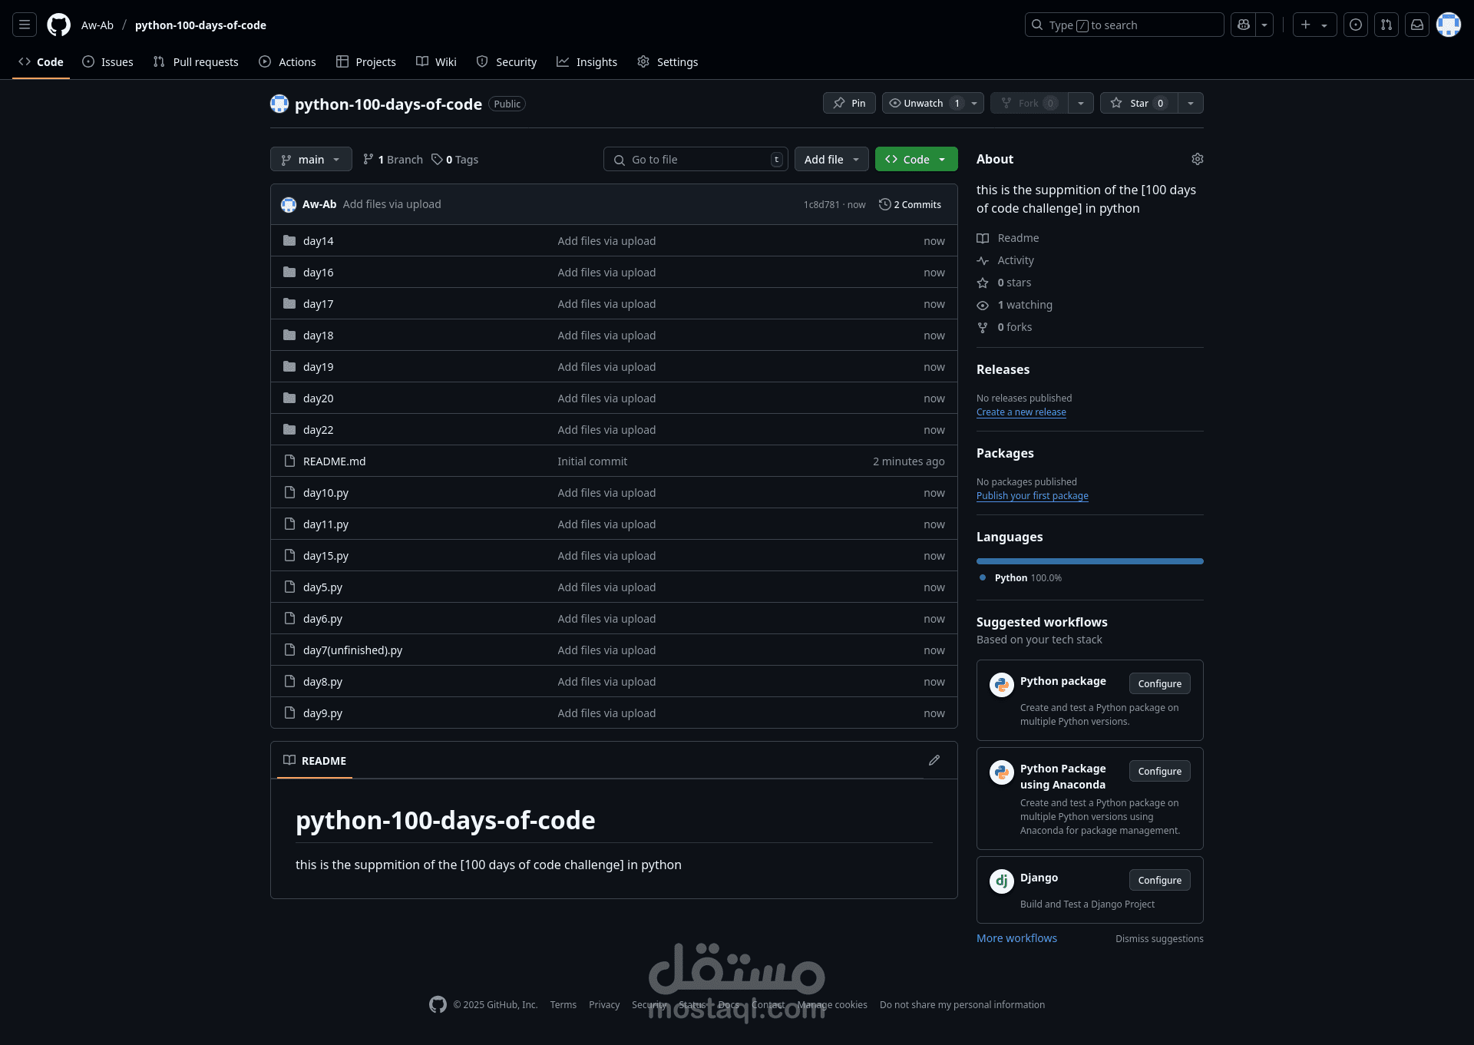Image resolution: width=1474 pixels, height=1045 pixels.
Task: Star the python-100-days-of-code repository
Action: click(1139, 103)
